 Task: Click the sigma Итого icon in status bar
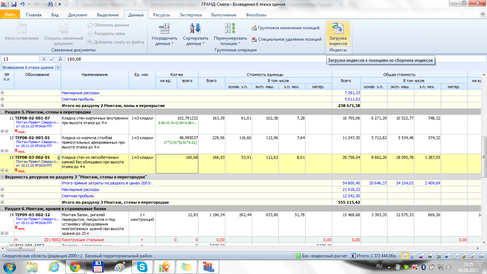point(353,256)
